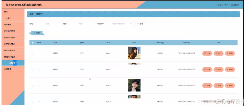Click the 提醒用户 breadcrumb
Screen dimensions: 246x106
pos(40,14)
